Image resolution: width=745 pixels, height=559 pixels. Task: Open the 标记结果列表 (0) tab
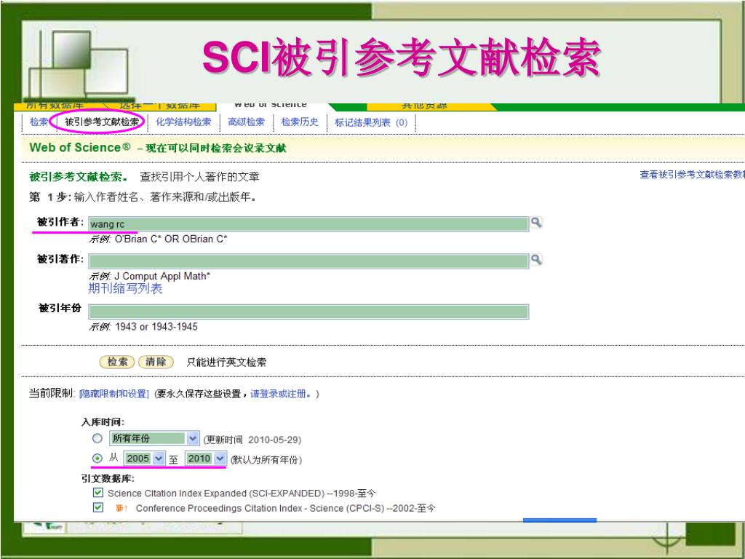(371, 122)
